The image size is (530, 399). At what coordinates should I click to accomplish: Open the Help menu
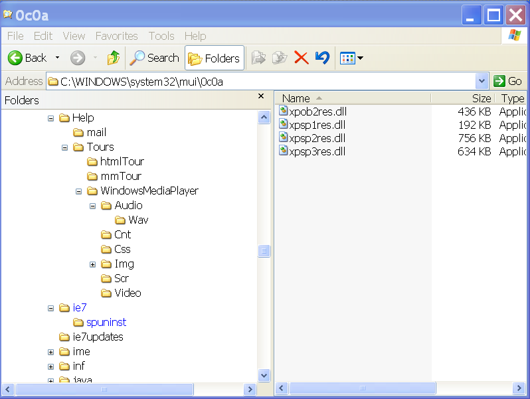(x=195, y=36)
